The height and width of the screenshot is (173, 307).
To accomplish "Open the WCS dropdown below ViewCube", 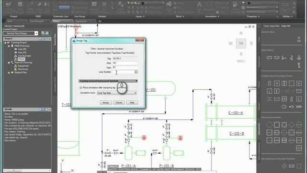I will click(x=241, y=61).
